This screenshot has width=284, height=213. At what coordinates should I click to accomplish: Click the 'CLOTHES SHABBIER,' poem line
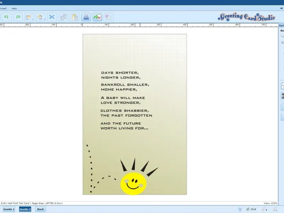click(125, 111)
